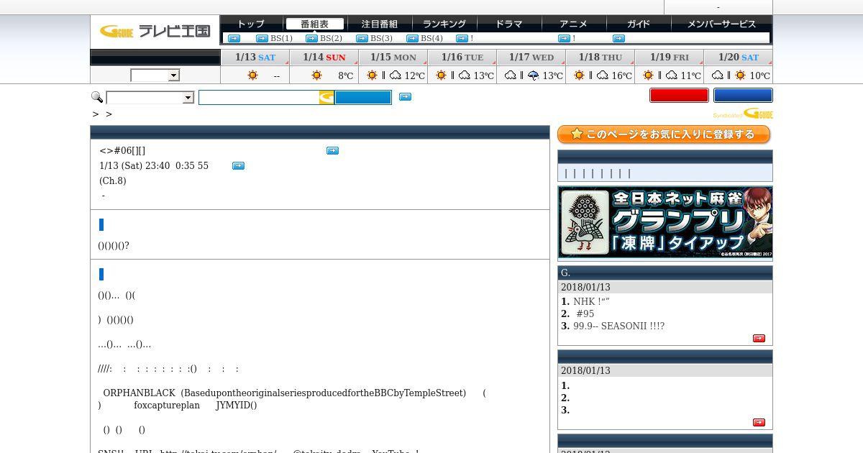Viewport: 863px width, 453px height.
Task: Select the 1/13 SAT date column
Action: (255, 58)
